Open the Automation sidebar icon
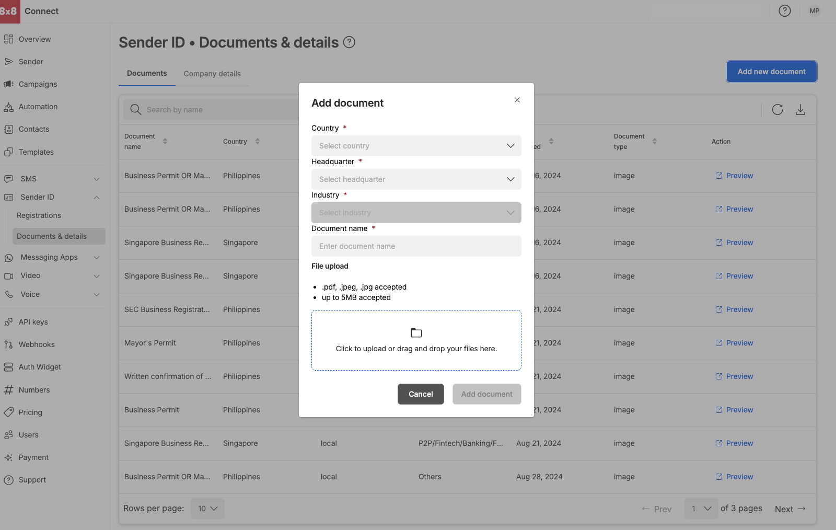The height and width of the screenshot is (530, 836). (9, 107)
